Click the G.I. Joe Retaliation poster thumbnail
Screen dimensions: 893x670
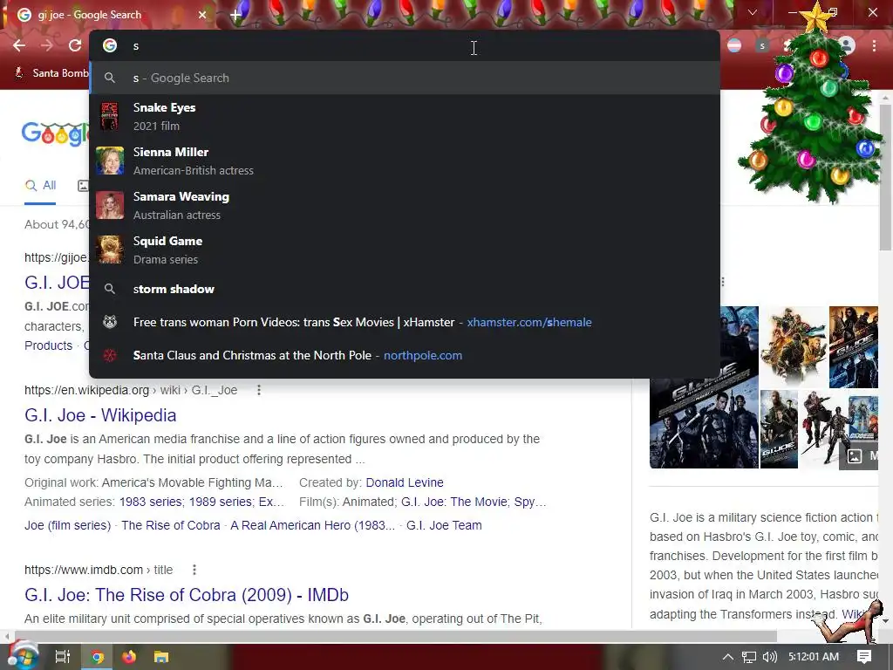tap(779, 429)
